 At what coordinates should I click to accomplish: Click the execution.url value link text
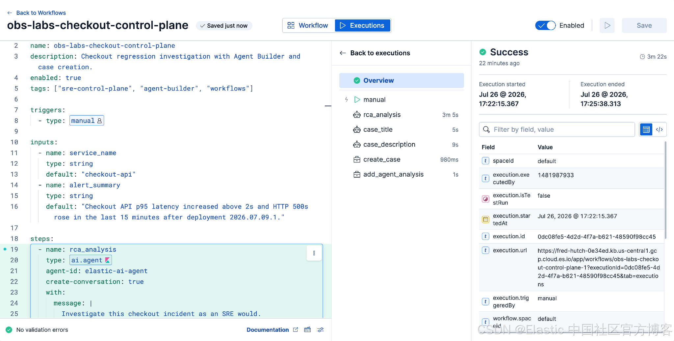(599, 268)
